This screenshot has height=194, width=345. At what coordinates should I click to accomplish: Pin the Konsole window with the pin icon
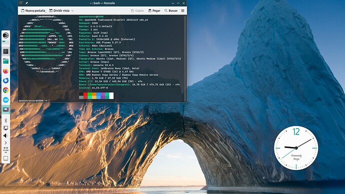tap(26, 3)
